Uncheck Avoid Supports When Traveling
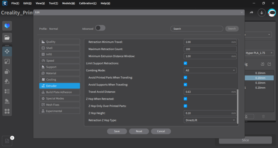The height and width of the screenshot is (148, 278). [x=185, y=84]
